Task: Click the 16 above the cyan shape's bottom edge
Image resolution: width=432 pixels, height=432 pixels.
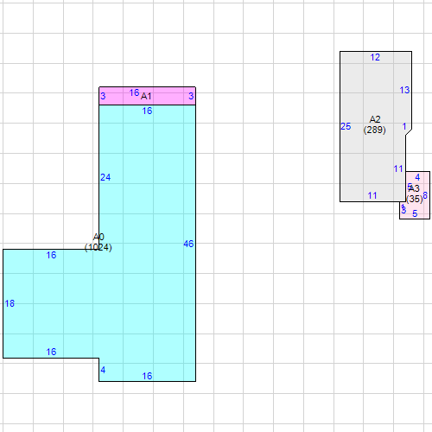Action: click(147, 376)
